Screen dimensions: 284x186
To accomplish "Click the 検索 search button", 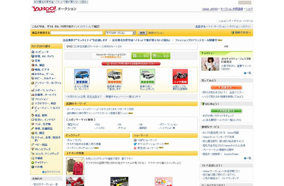I will tap(142, 33).
